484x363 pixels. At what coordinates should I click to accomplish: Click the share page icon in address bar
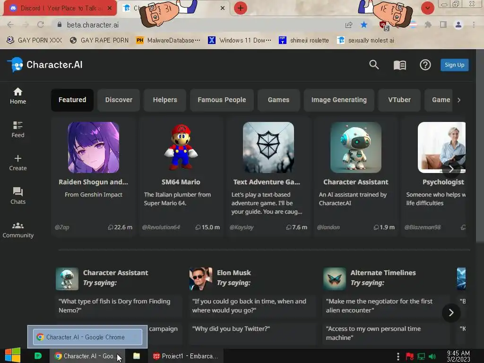[349, 25]
